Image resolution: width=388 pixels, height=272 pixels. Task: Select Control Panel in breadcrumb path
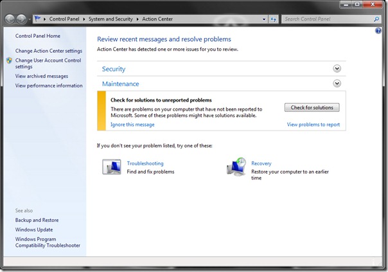point(66,19)
